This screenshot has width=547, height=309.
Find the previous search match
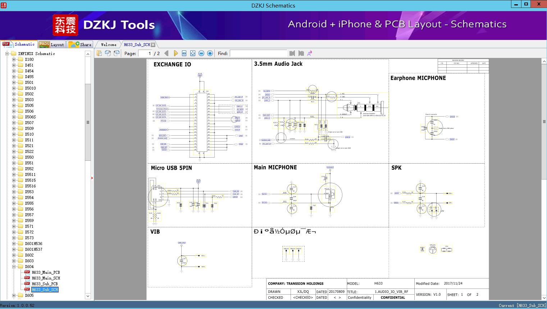[x=292, y=53]
